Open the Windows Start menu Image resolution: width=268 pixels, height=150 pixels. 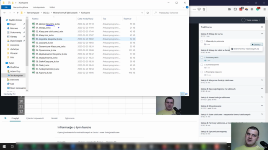point(4,147)
